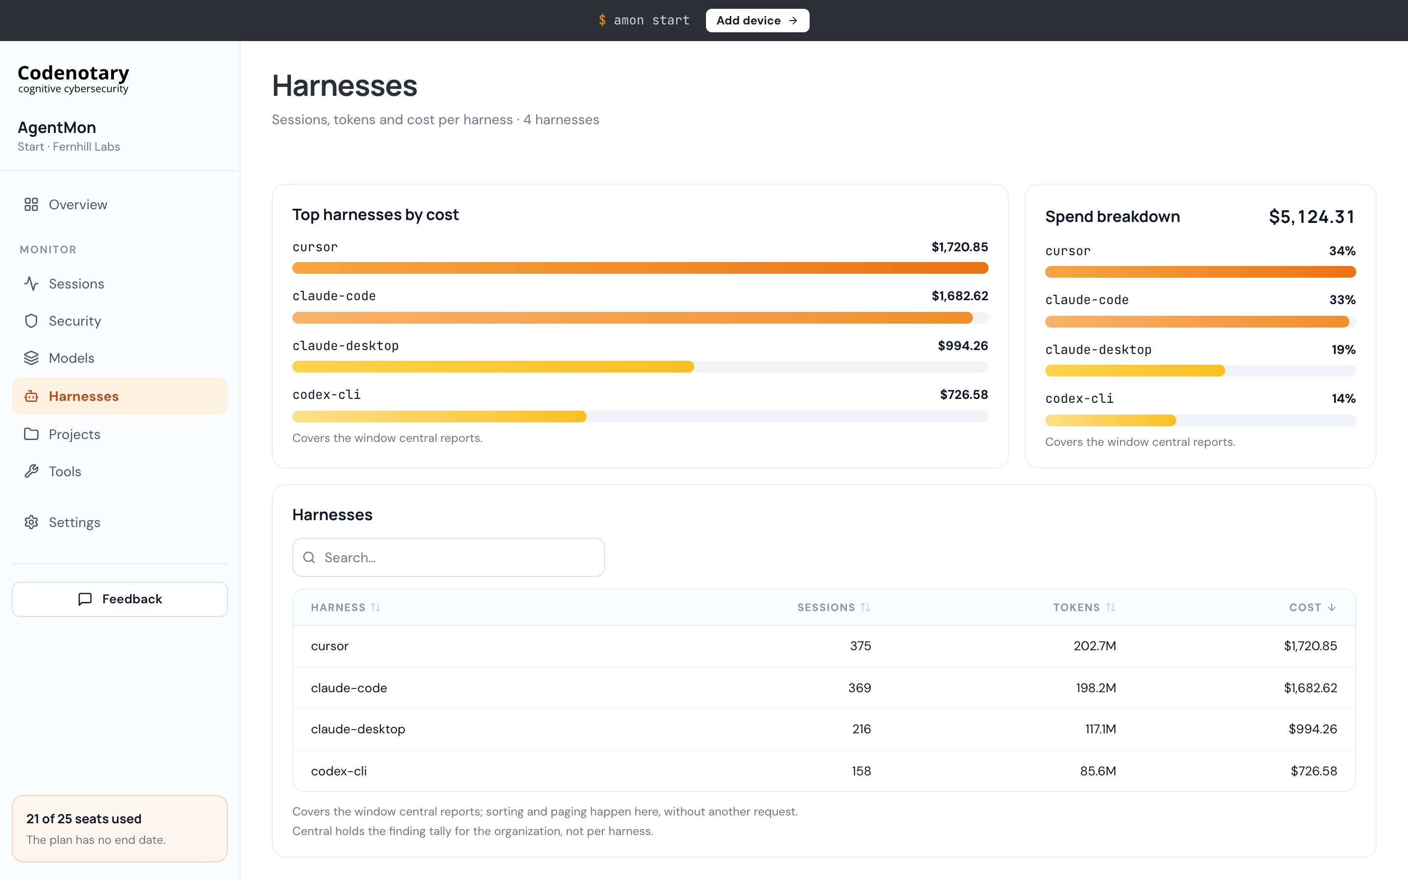1408x880 pixels.
Task: Click the Projects folder icon
Action: tap(31, 434)
